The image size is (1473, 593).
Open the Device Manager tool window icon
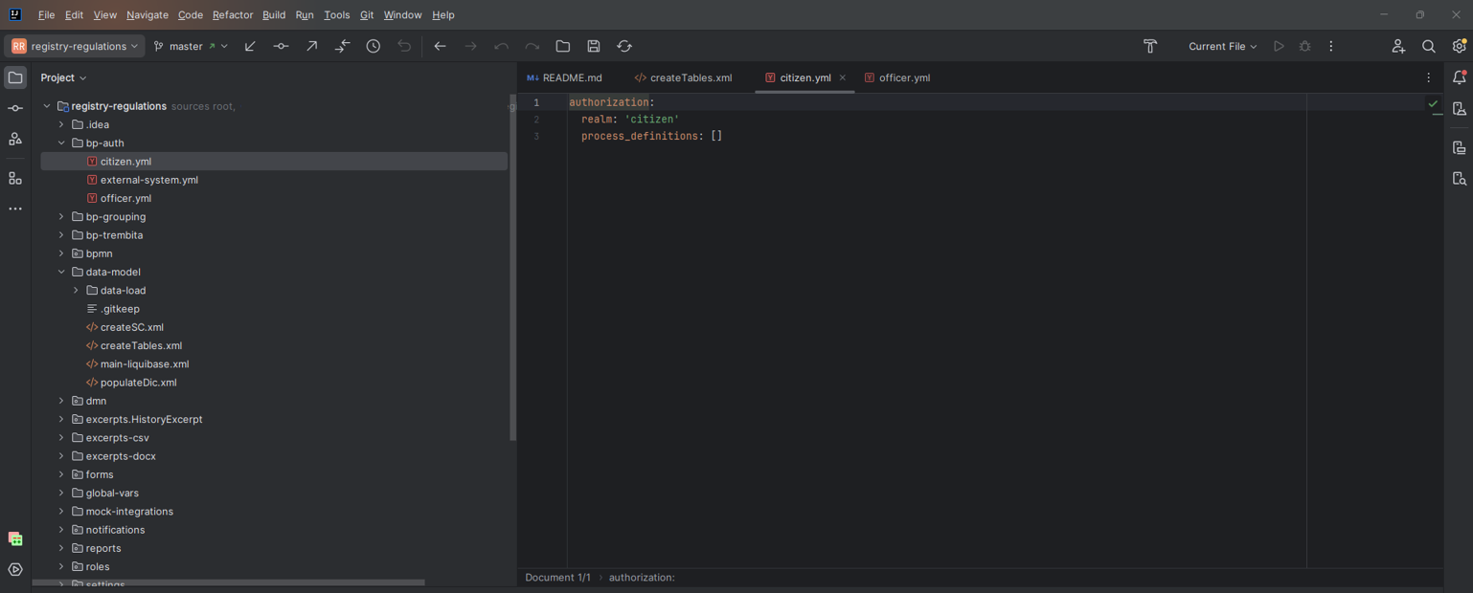1460,109
